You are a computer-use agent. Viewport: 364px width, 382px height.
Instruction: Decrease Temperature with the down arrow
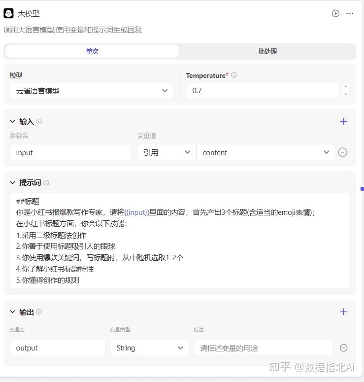pos(345,94)
